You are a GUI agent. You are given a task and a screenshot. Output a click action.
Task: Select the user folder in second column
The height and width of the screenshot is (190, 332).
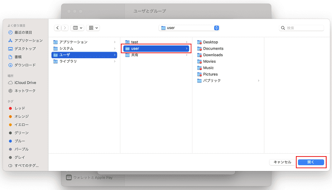[156, 48]
